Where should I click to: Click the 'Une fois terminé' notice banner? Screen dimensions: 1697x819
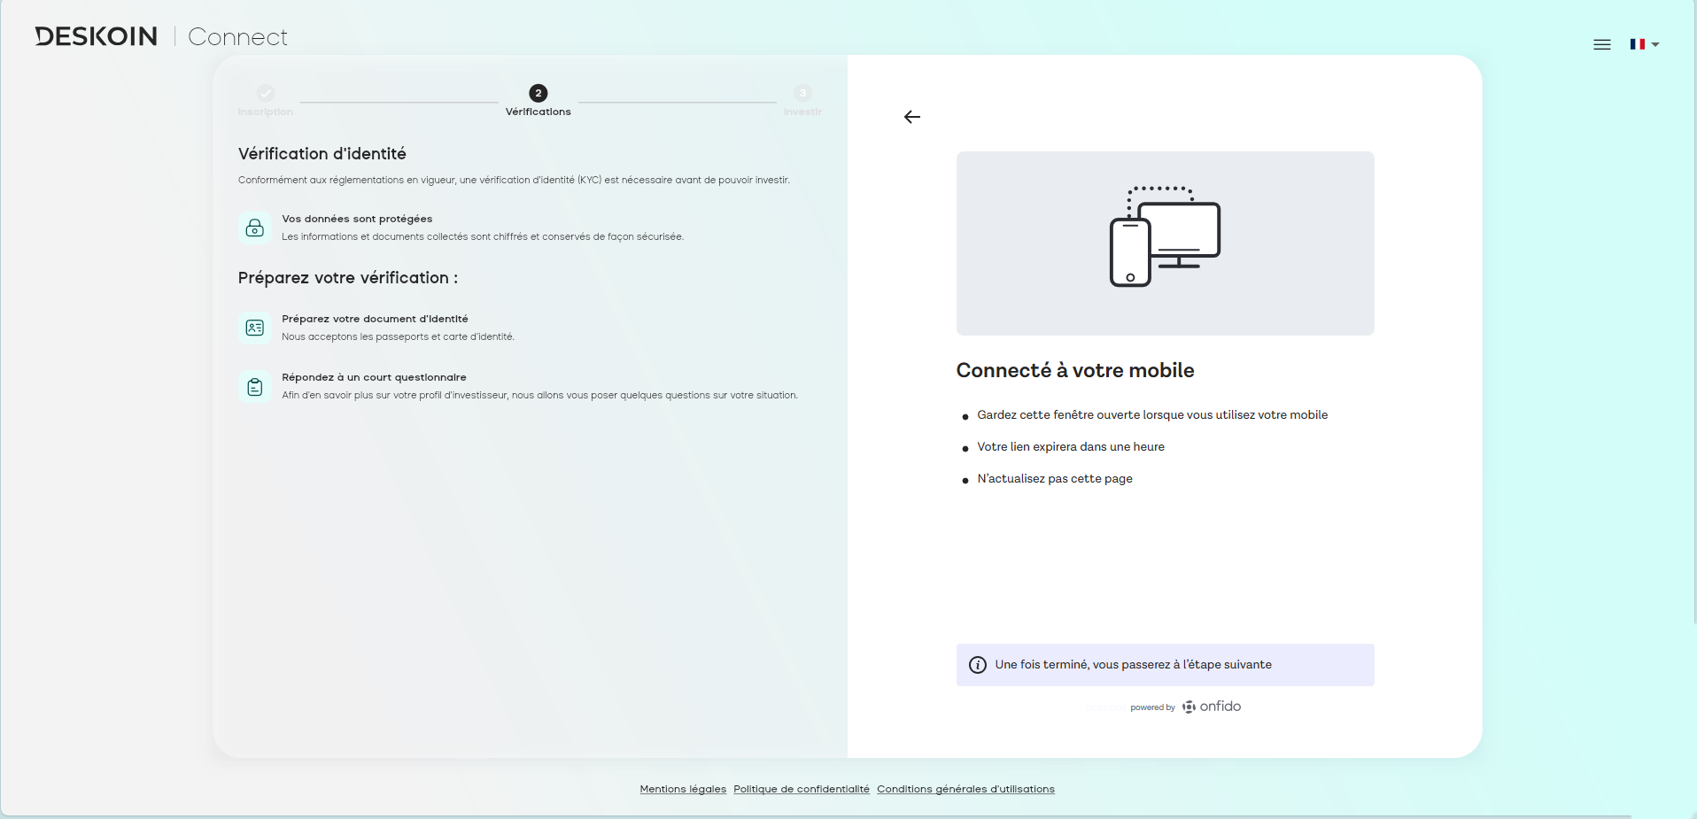[x=1165, y=664]
